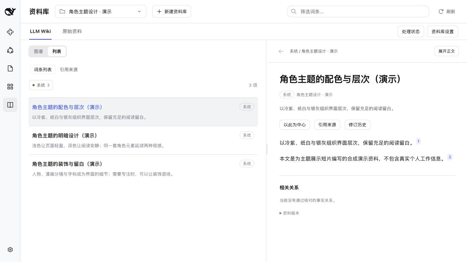Click the back arrow in detail panel
The height and width of the screenshot is (262, 467).
pyautogui.click(x=281, y=51)
